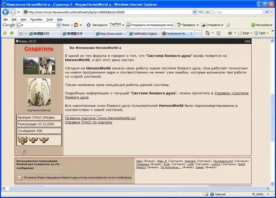Switch to the http://www.esnt tab
The height and width of the screenshot is (198, 276).
coord(111,33)
